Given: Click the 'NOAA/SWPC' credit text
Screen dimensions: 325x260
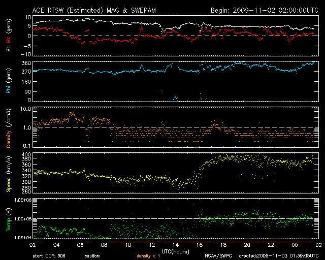Looking at the screenshot, I should pyautogui.click(x=218, y=256).
